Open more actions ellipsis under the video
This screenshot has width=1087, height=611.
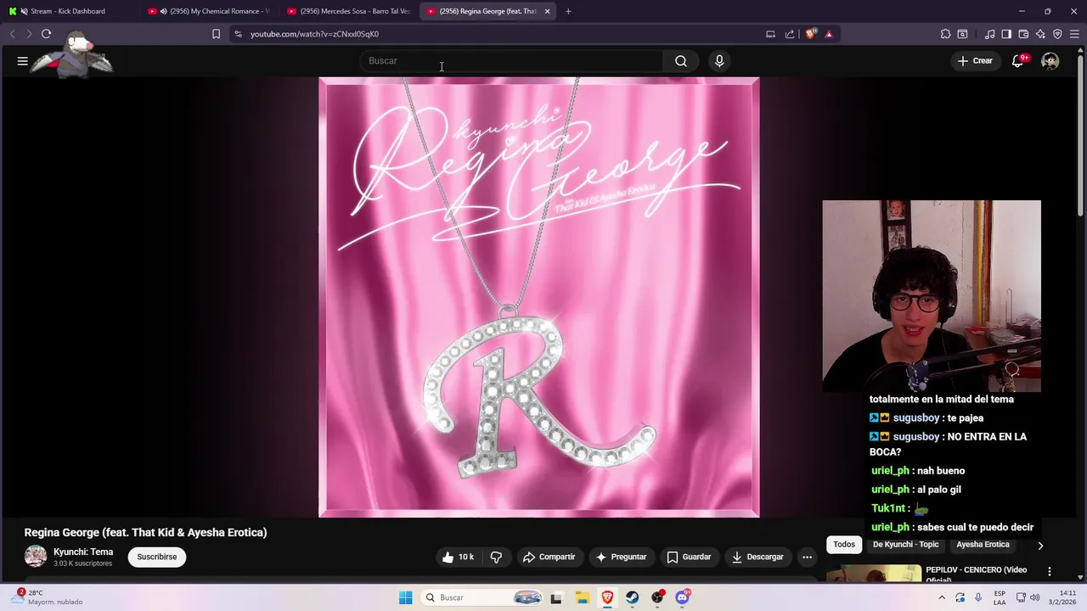tap(808, 557)
